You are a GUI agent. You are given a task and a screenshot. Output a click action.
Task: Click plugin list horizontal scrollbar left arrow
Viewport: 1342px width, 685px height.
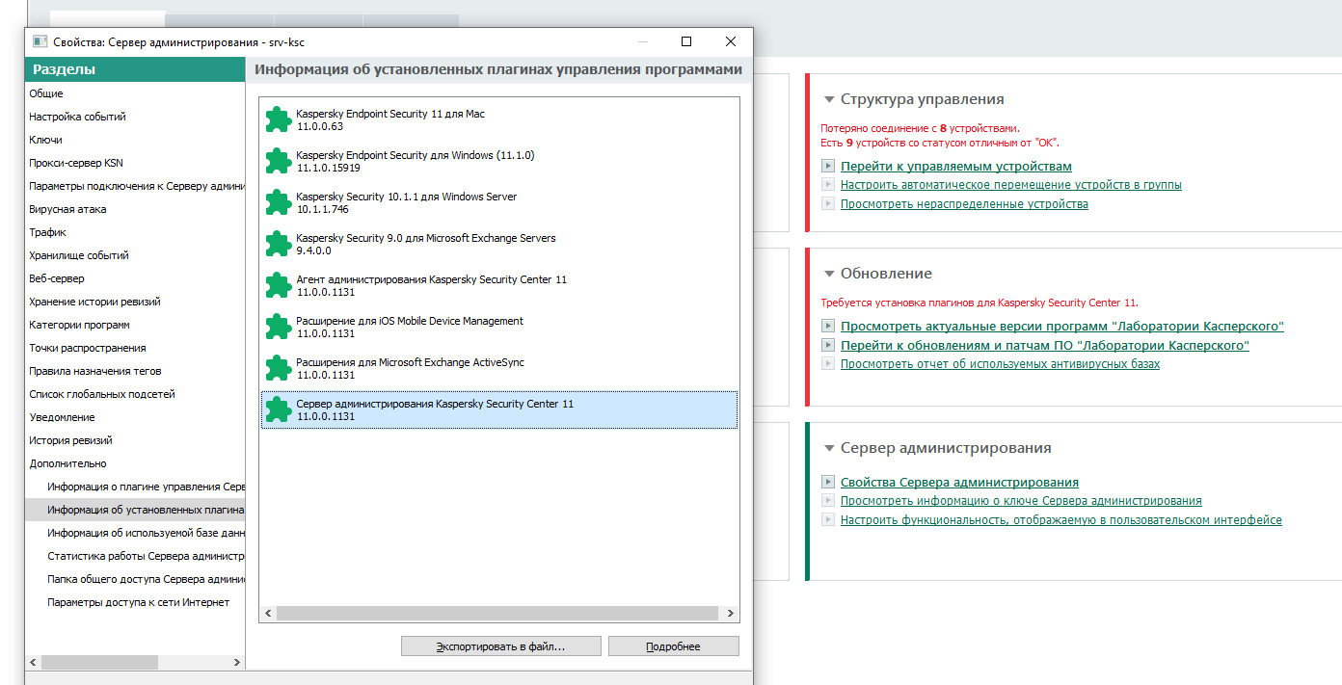pyautogui.click(x=269, y=613)
